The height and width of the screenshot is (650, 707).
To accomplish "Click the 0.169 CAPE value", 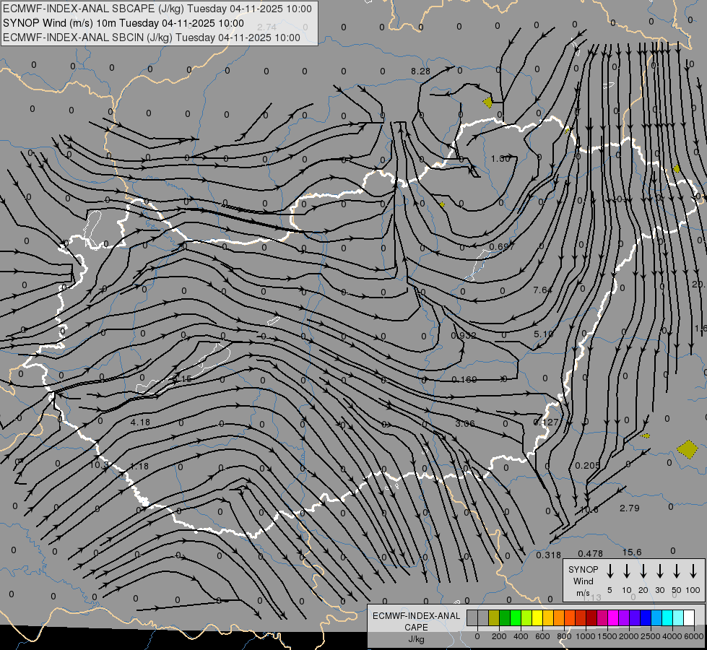I will point(464,379).
